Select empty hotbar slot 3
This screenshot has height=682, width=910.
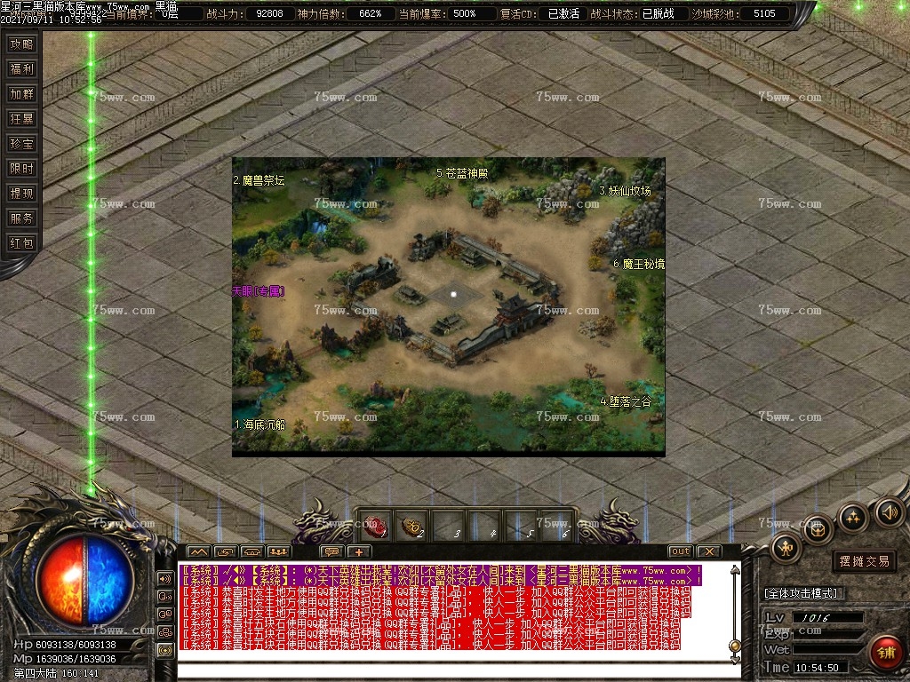(x=449, y=527)
